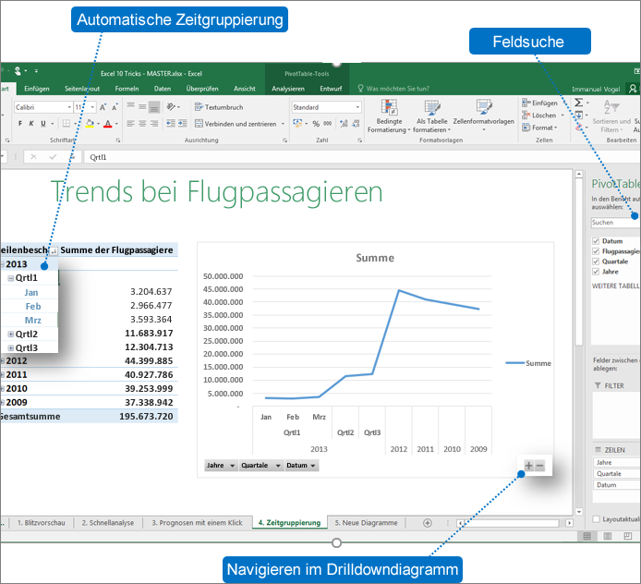This screenshot has height=584, width=641.
Task: Open the font name dropdown
Action: (x=69, y=107)
